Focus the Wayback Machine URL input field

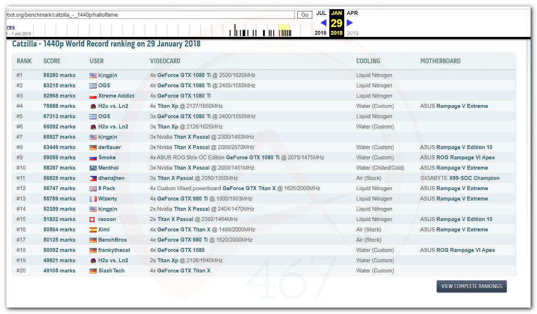pos(150,15)
